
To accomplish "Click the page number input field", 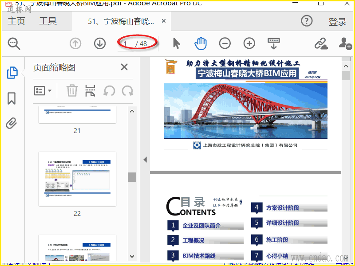I will point(126,43).
